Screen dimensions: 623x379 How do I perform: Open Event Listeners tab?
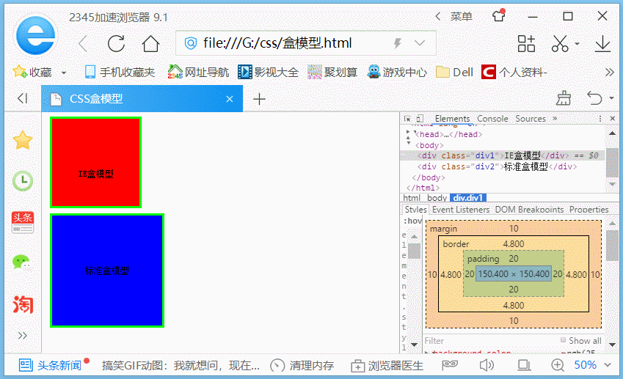(x=461, y=210)
